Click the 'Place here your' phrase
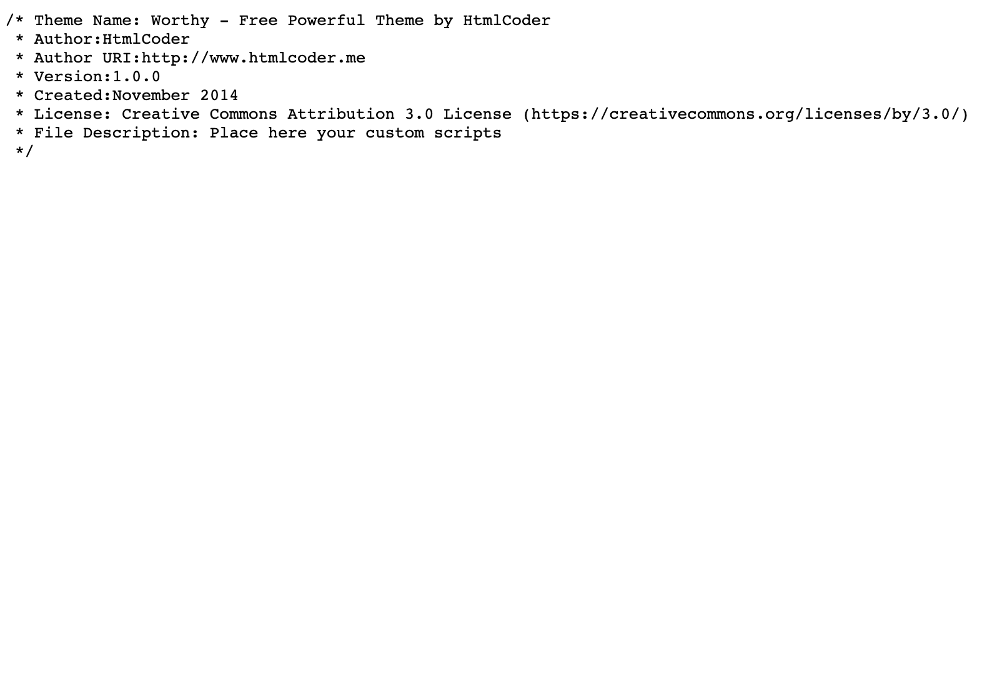 [x=282, y=133]
